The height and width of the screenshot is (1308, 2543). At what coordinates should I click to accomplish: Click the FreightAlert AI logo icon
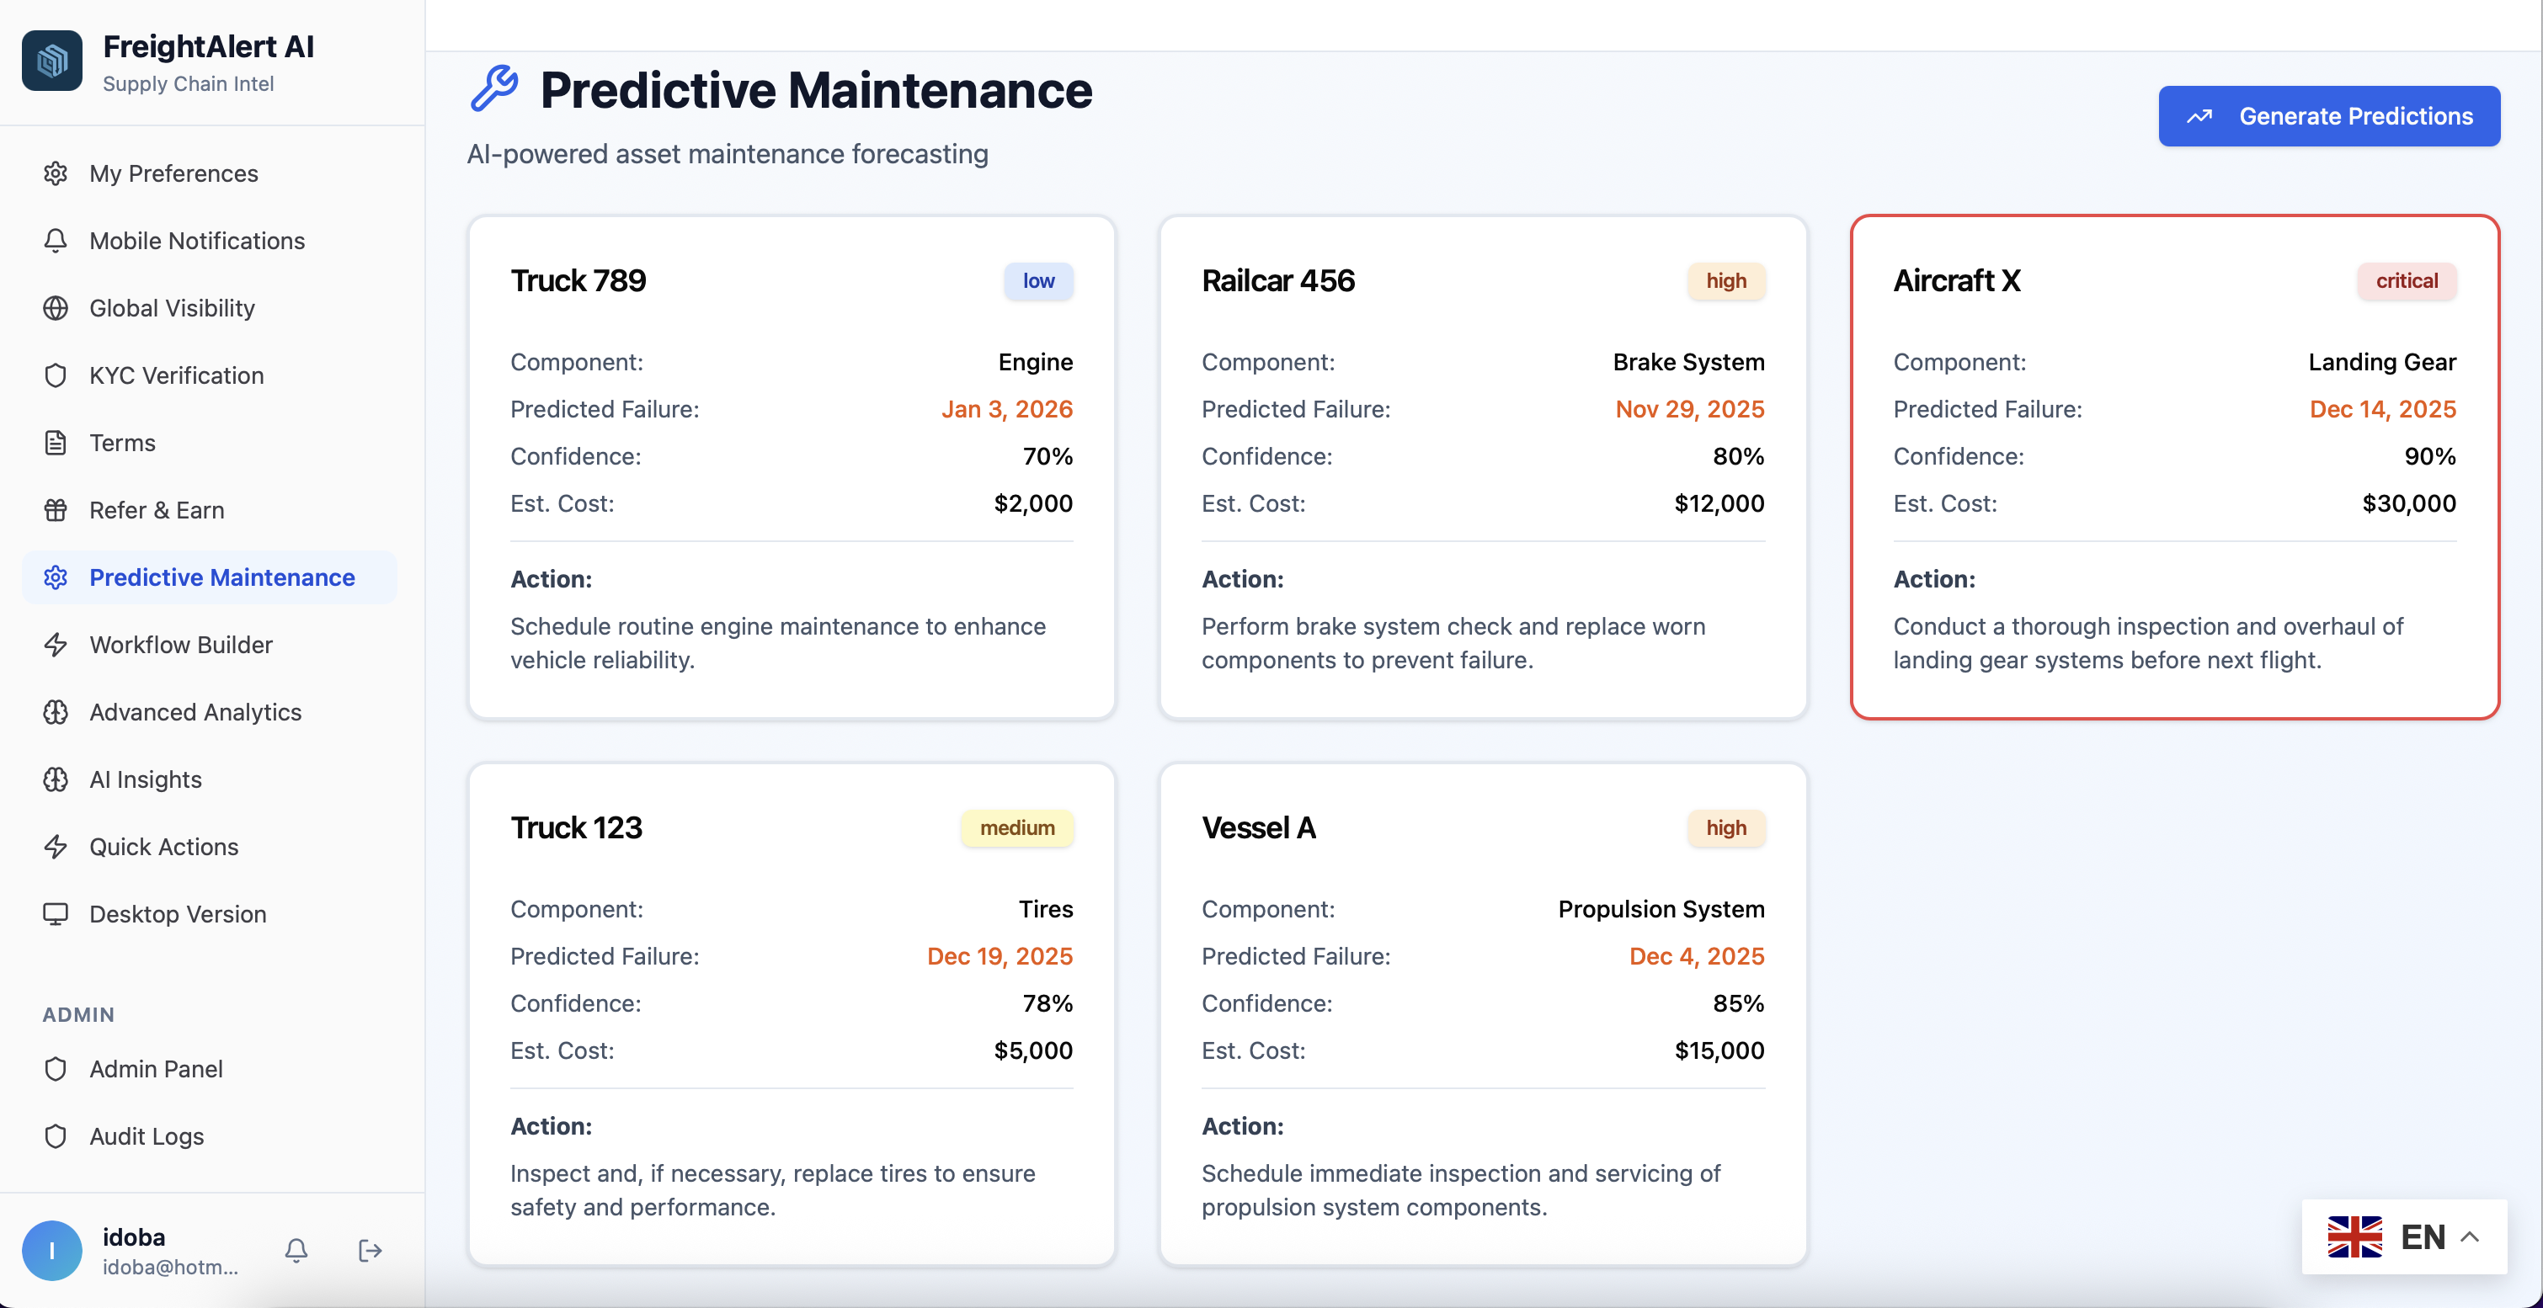(52, 61)
